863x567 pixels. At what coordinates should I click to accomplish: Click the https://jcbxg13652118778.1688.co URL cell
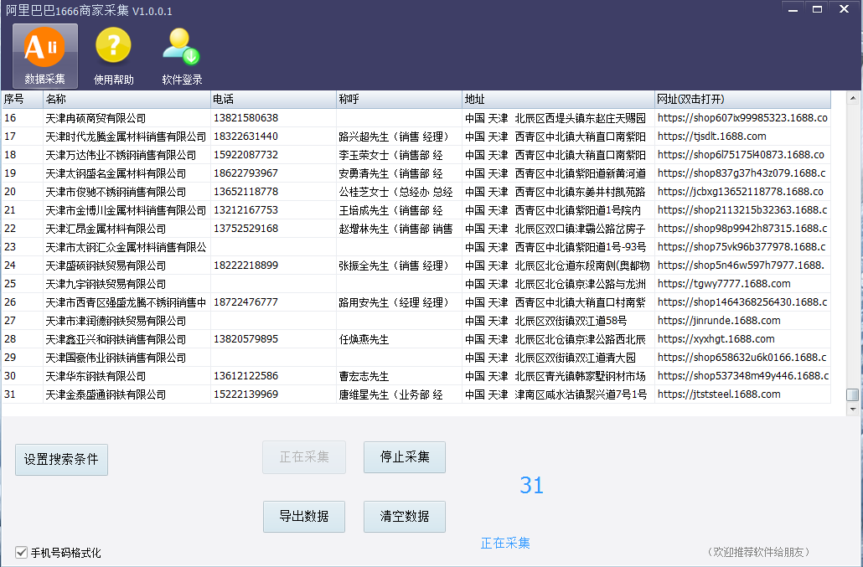[741, 192]
